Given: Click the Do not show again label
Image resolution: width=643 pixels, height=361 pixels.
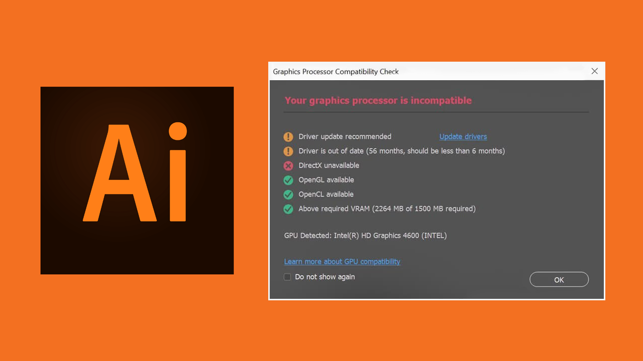Looking at the screenshot, I should pyautogui.click(x=325, y=277).
